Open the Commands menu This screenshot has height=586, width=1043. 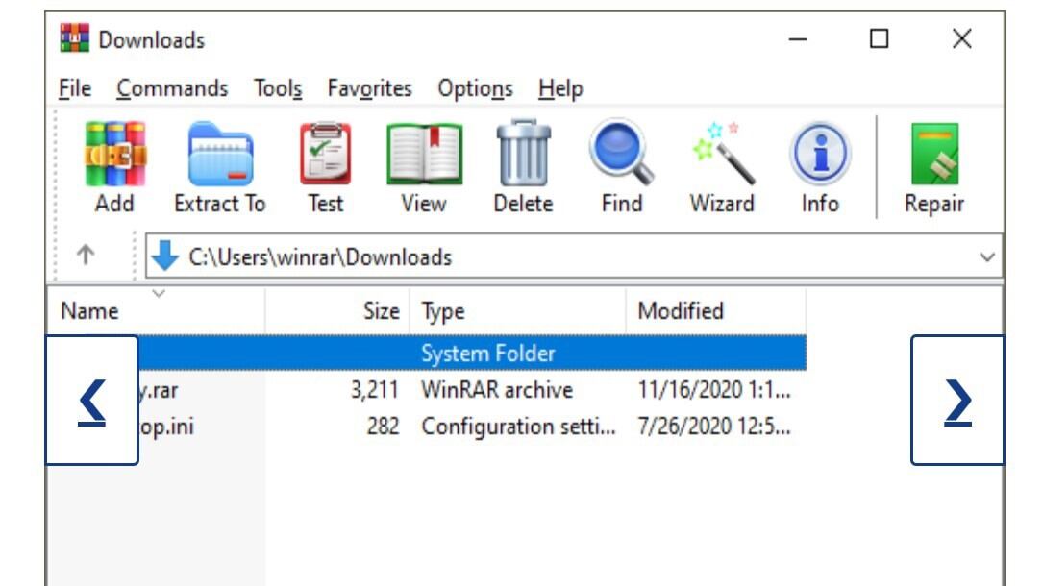coord(172,89)
